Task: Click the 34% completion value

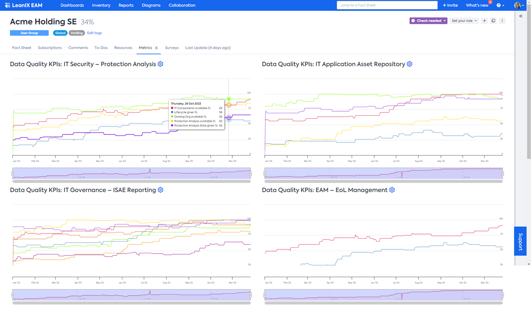Action: coord(87,22)
